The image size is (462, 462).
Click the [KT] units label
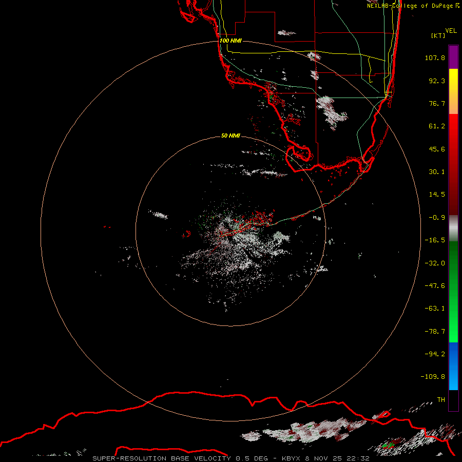[438, 35]
